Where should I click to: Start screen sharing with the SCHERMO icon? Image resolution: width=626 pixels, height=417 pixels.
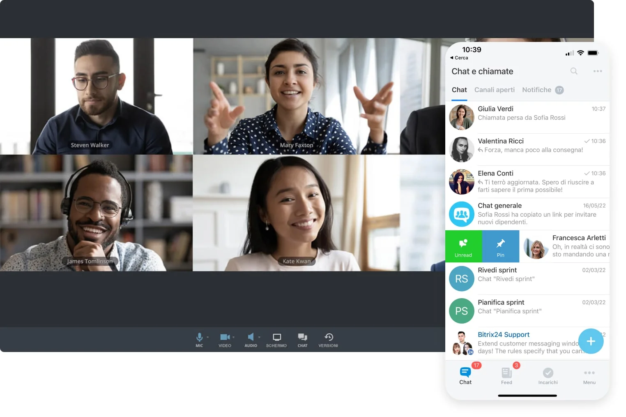point(276,338)
